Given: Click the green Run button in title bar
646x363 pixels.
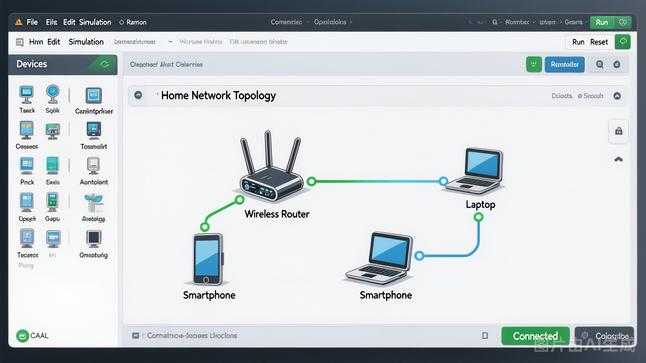Looking at the screenshot, I should 602,22.
